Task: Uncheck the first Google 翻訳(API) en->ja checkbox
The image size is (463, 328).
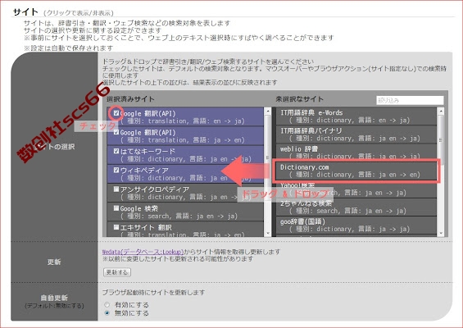Action: (116, 113)
